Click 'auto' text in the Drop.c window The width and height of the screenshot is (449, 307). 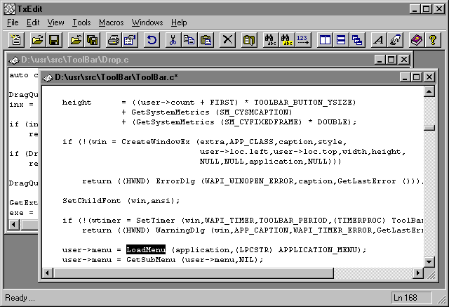pyautogui.click(x=19, y=75)
